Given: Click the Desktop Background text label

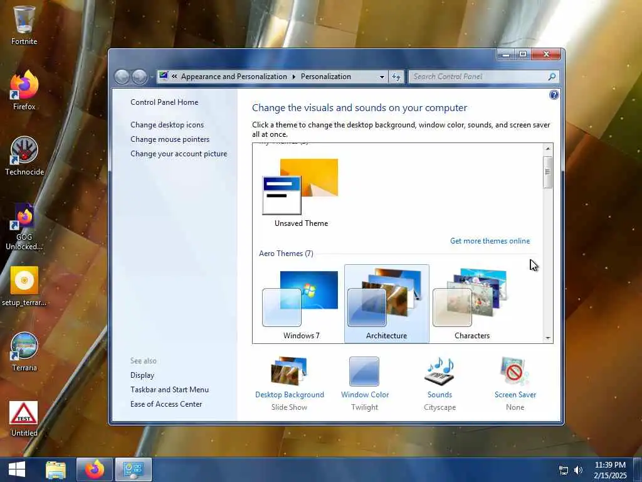Looking at the screenshot, I should pyautogui.click(x=289, y=395).
